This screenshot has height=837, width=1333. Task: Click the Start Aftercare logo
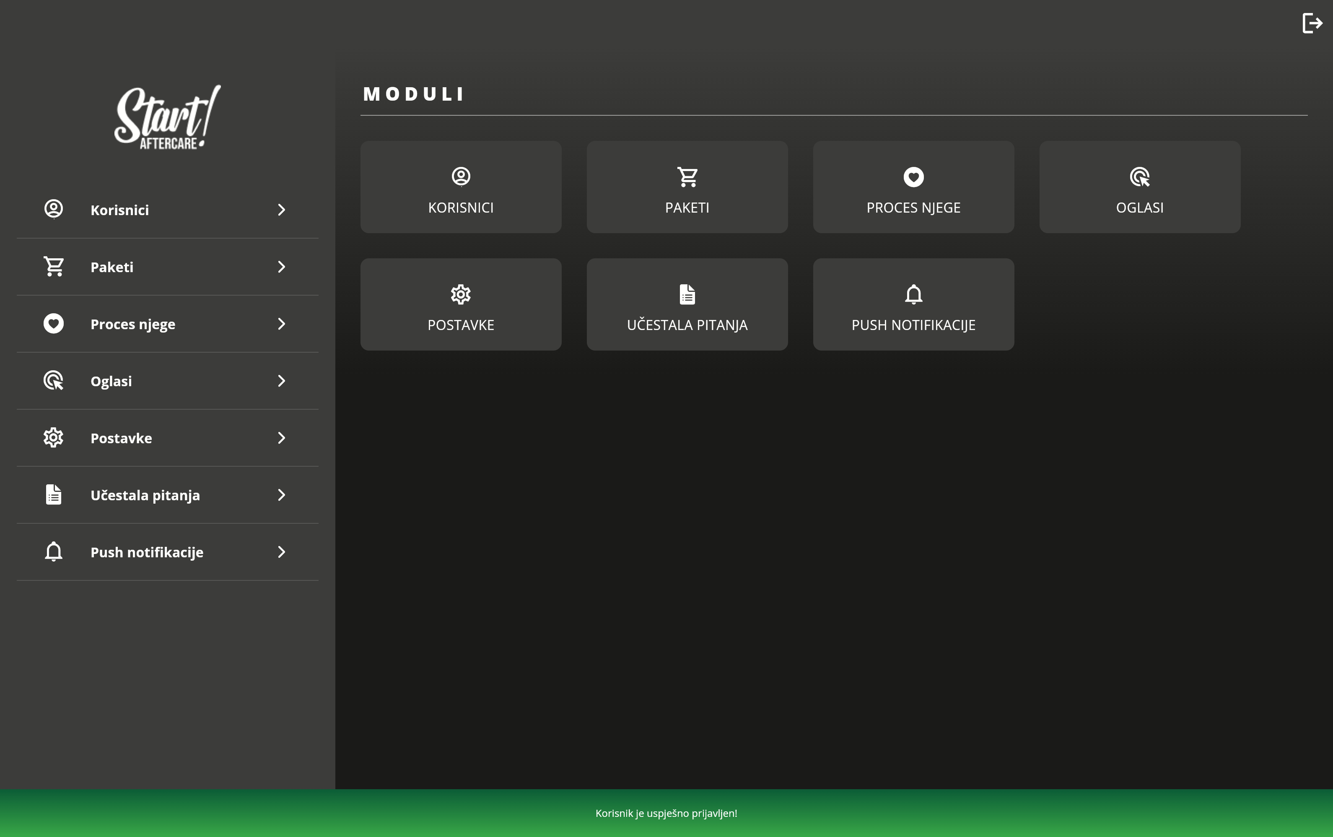tap(167, 118)
